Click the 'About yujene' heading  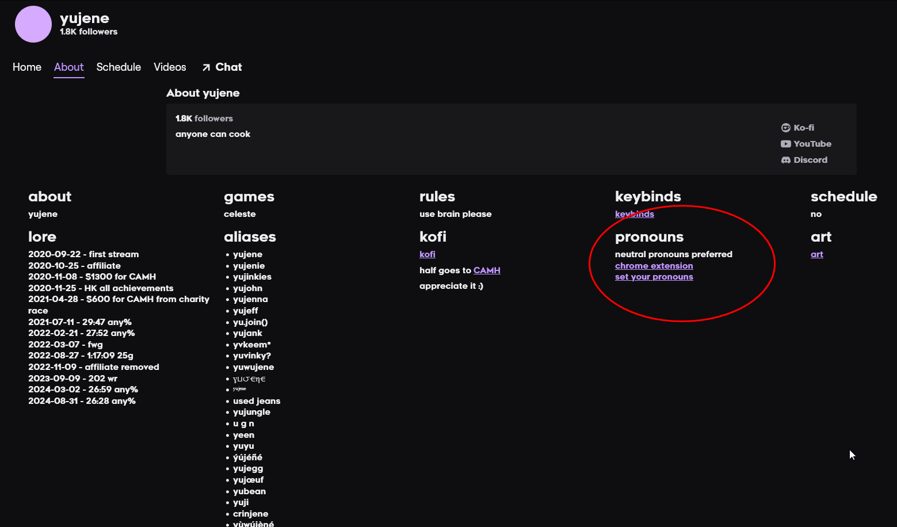[203, 93]
